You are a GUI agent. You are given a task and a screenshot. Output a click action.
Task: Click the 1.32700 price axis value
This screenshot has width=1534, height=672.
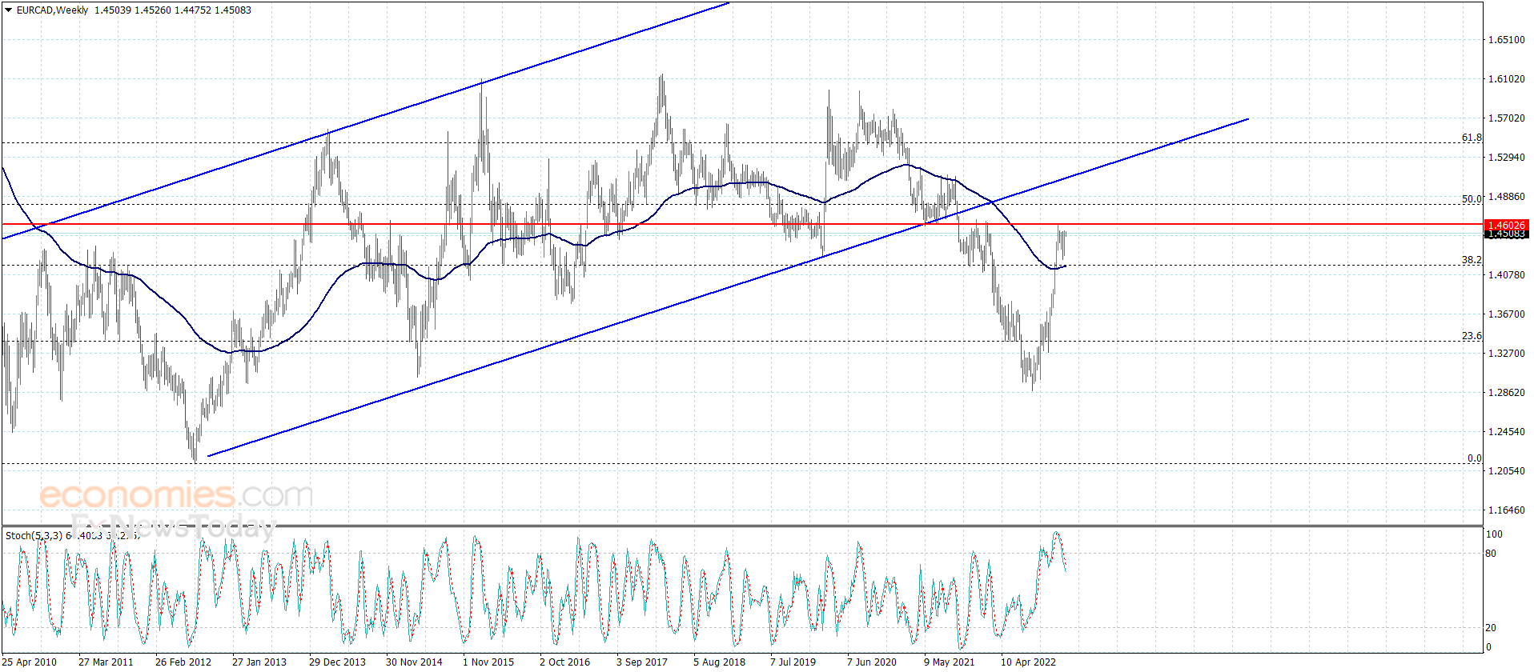[x=1506, y=354]
